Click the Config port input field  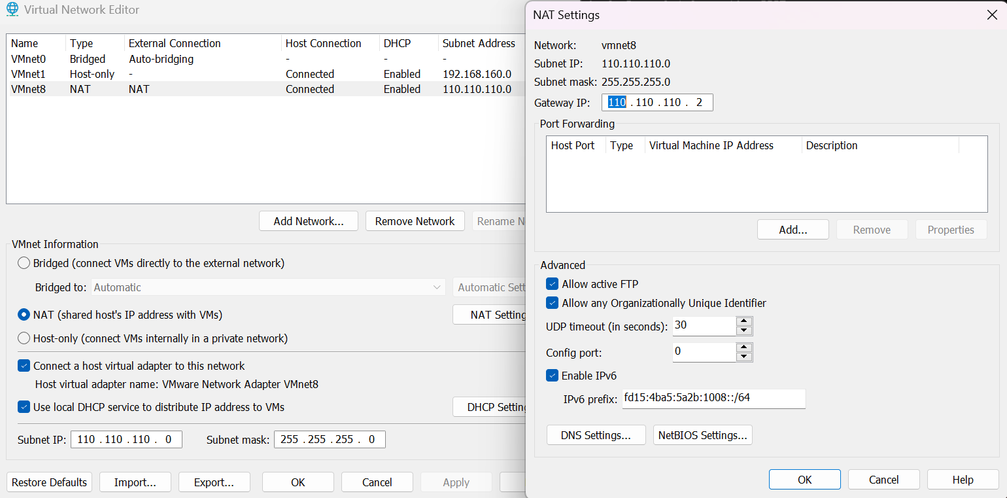point(704,352)
